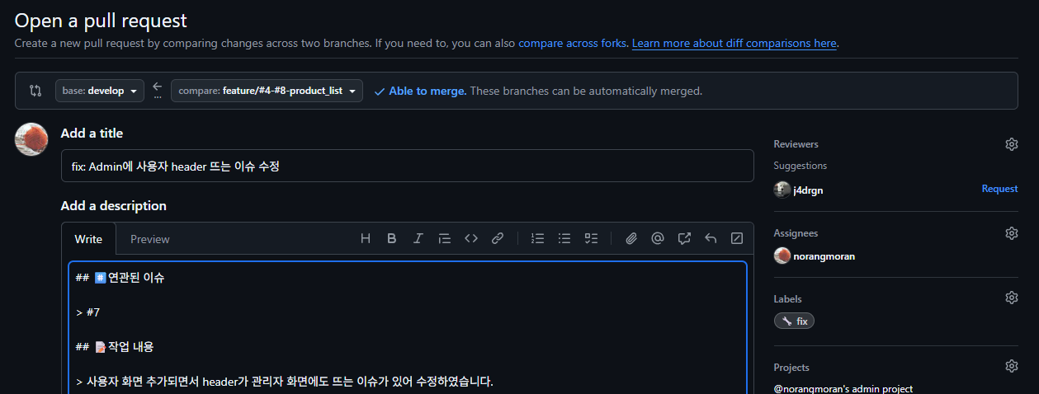
Task: Toggle bold formatting in the editor
Action: 392,239
